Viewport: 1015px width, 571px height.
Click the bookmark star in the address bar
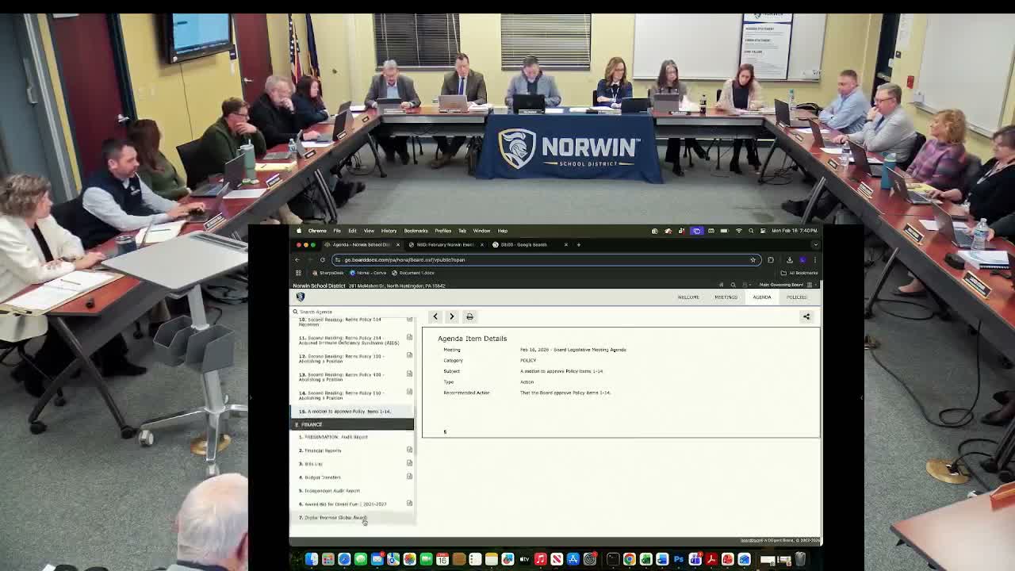753,259
